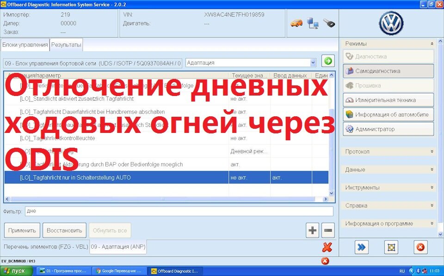Select row Tagfahrlicht nur in Schalterstellung AUTO

click(166, 177)
